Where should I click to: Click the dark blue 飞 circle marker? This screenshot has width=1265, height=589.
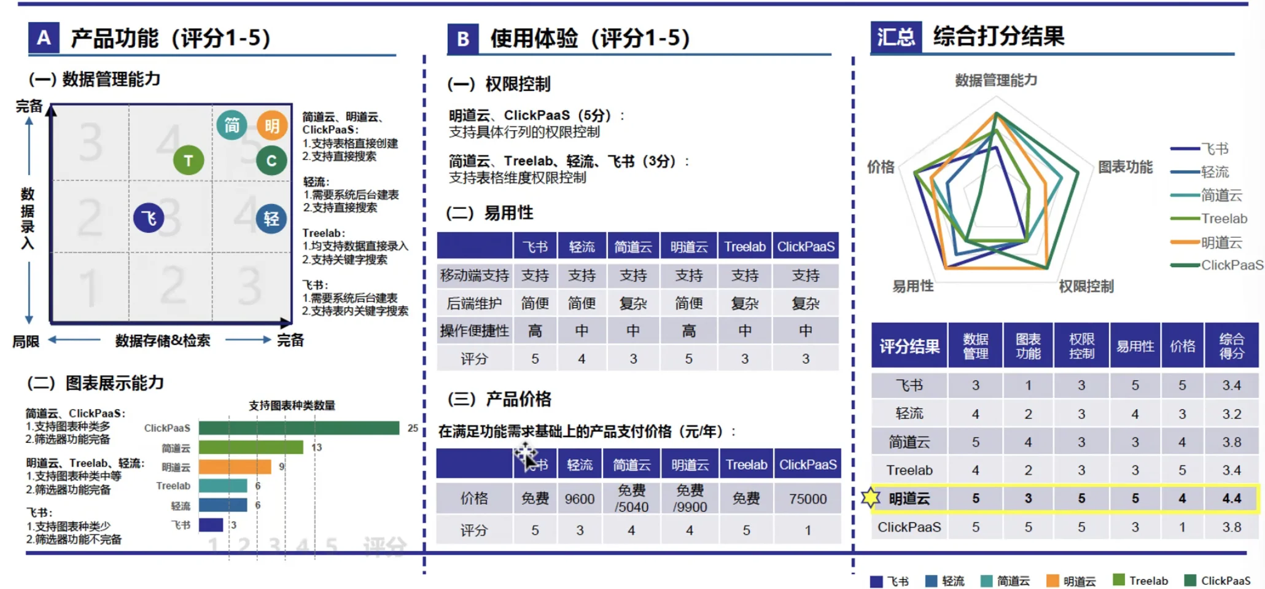click(149, 218)
